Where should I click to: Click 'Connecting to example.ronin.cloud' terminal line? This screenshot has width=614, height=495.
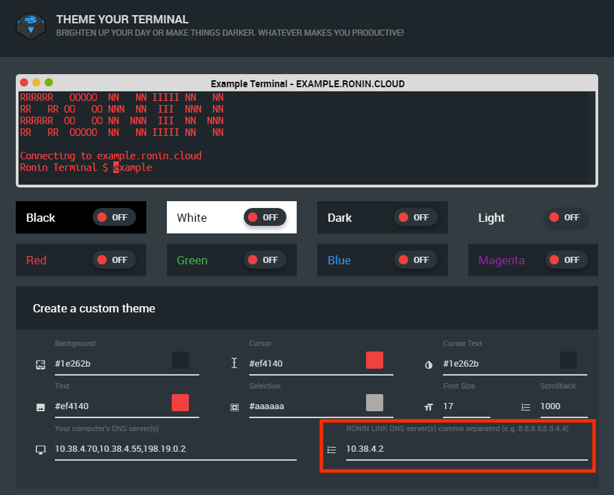[x=111, y=156]
